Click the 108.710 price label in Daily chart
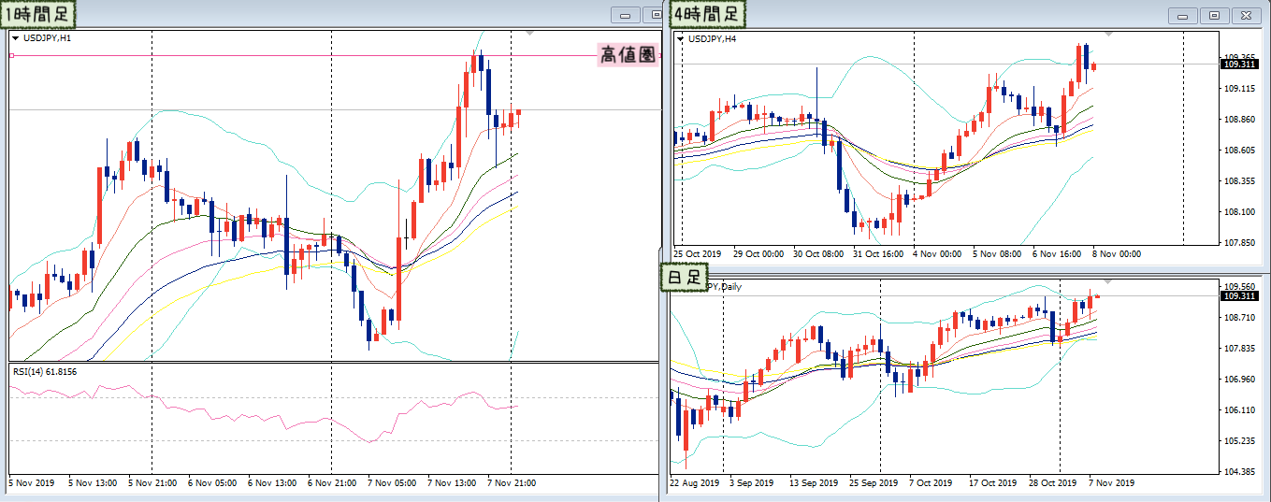1271x502 pixels. tap(1239, 318)
